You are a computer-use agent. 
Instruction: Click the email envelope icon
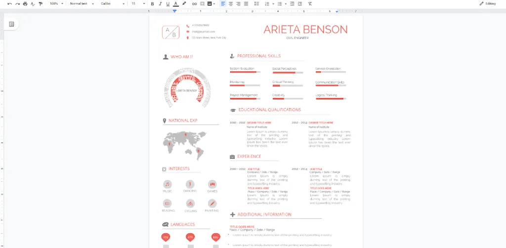point(188,32)
